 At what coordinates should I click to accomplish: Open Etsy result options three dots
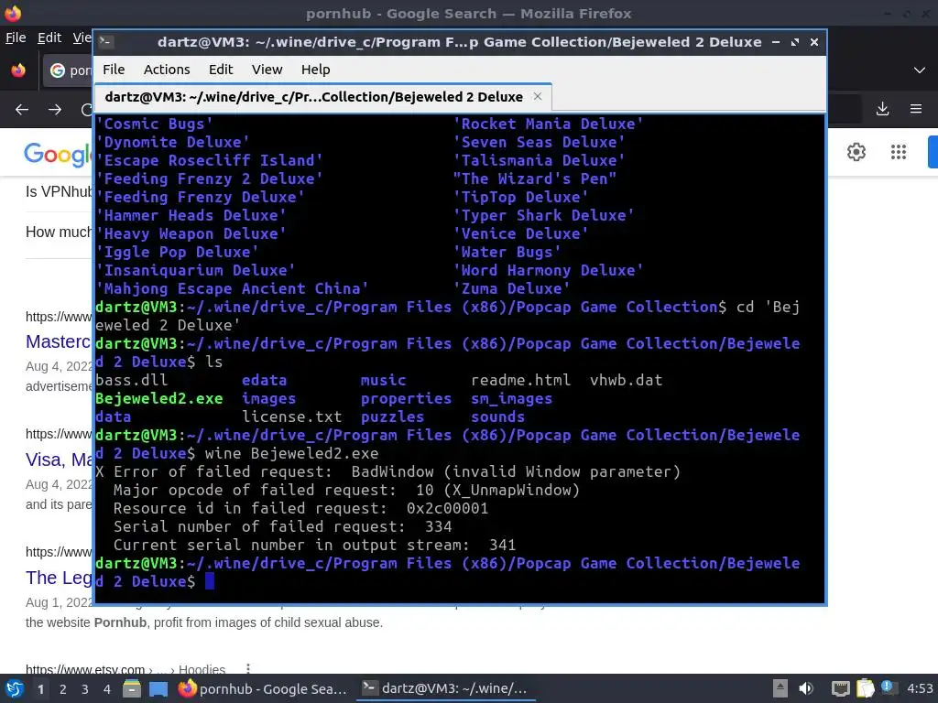click(x=247, y=669)
